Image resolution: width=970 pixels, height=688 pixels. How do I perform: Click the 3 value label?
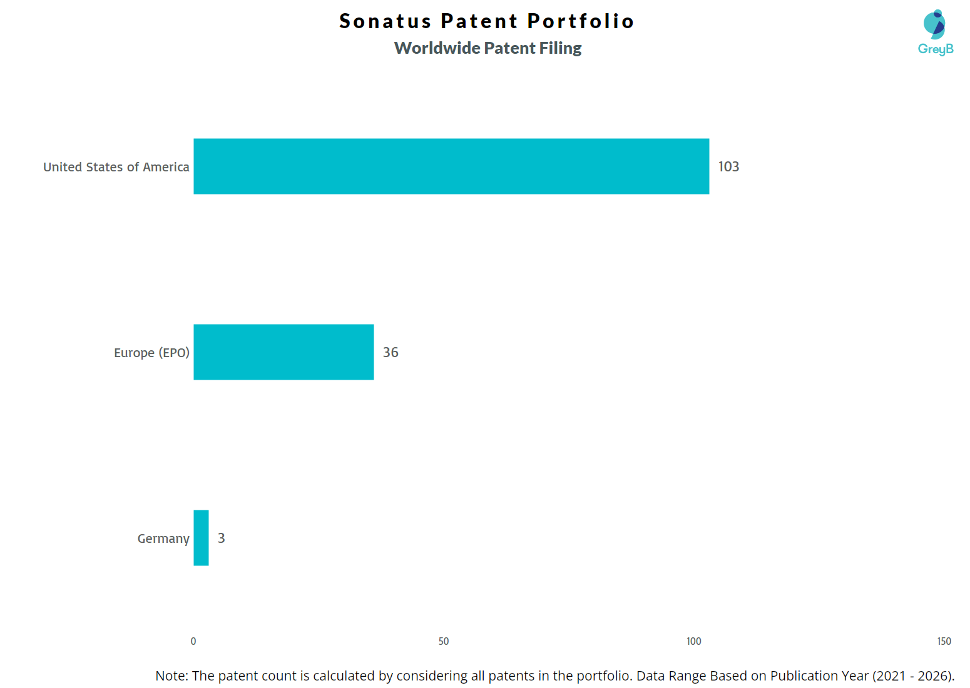(x=221, y=538)
